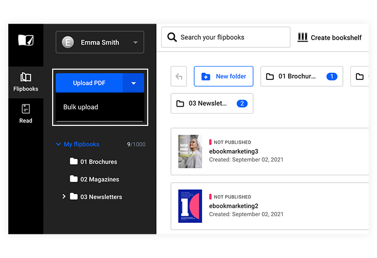Click the badge 2 on Newsletters folder
The width and height of the screenshot is (377, 258).
(242, 104)
